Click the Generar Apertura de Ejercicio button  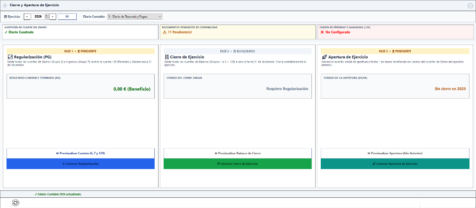(395, 164)
